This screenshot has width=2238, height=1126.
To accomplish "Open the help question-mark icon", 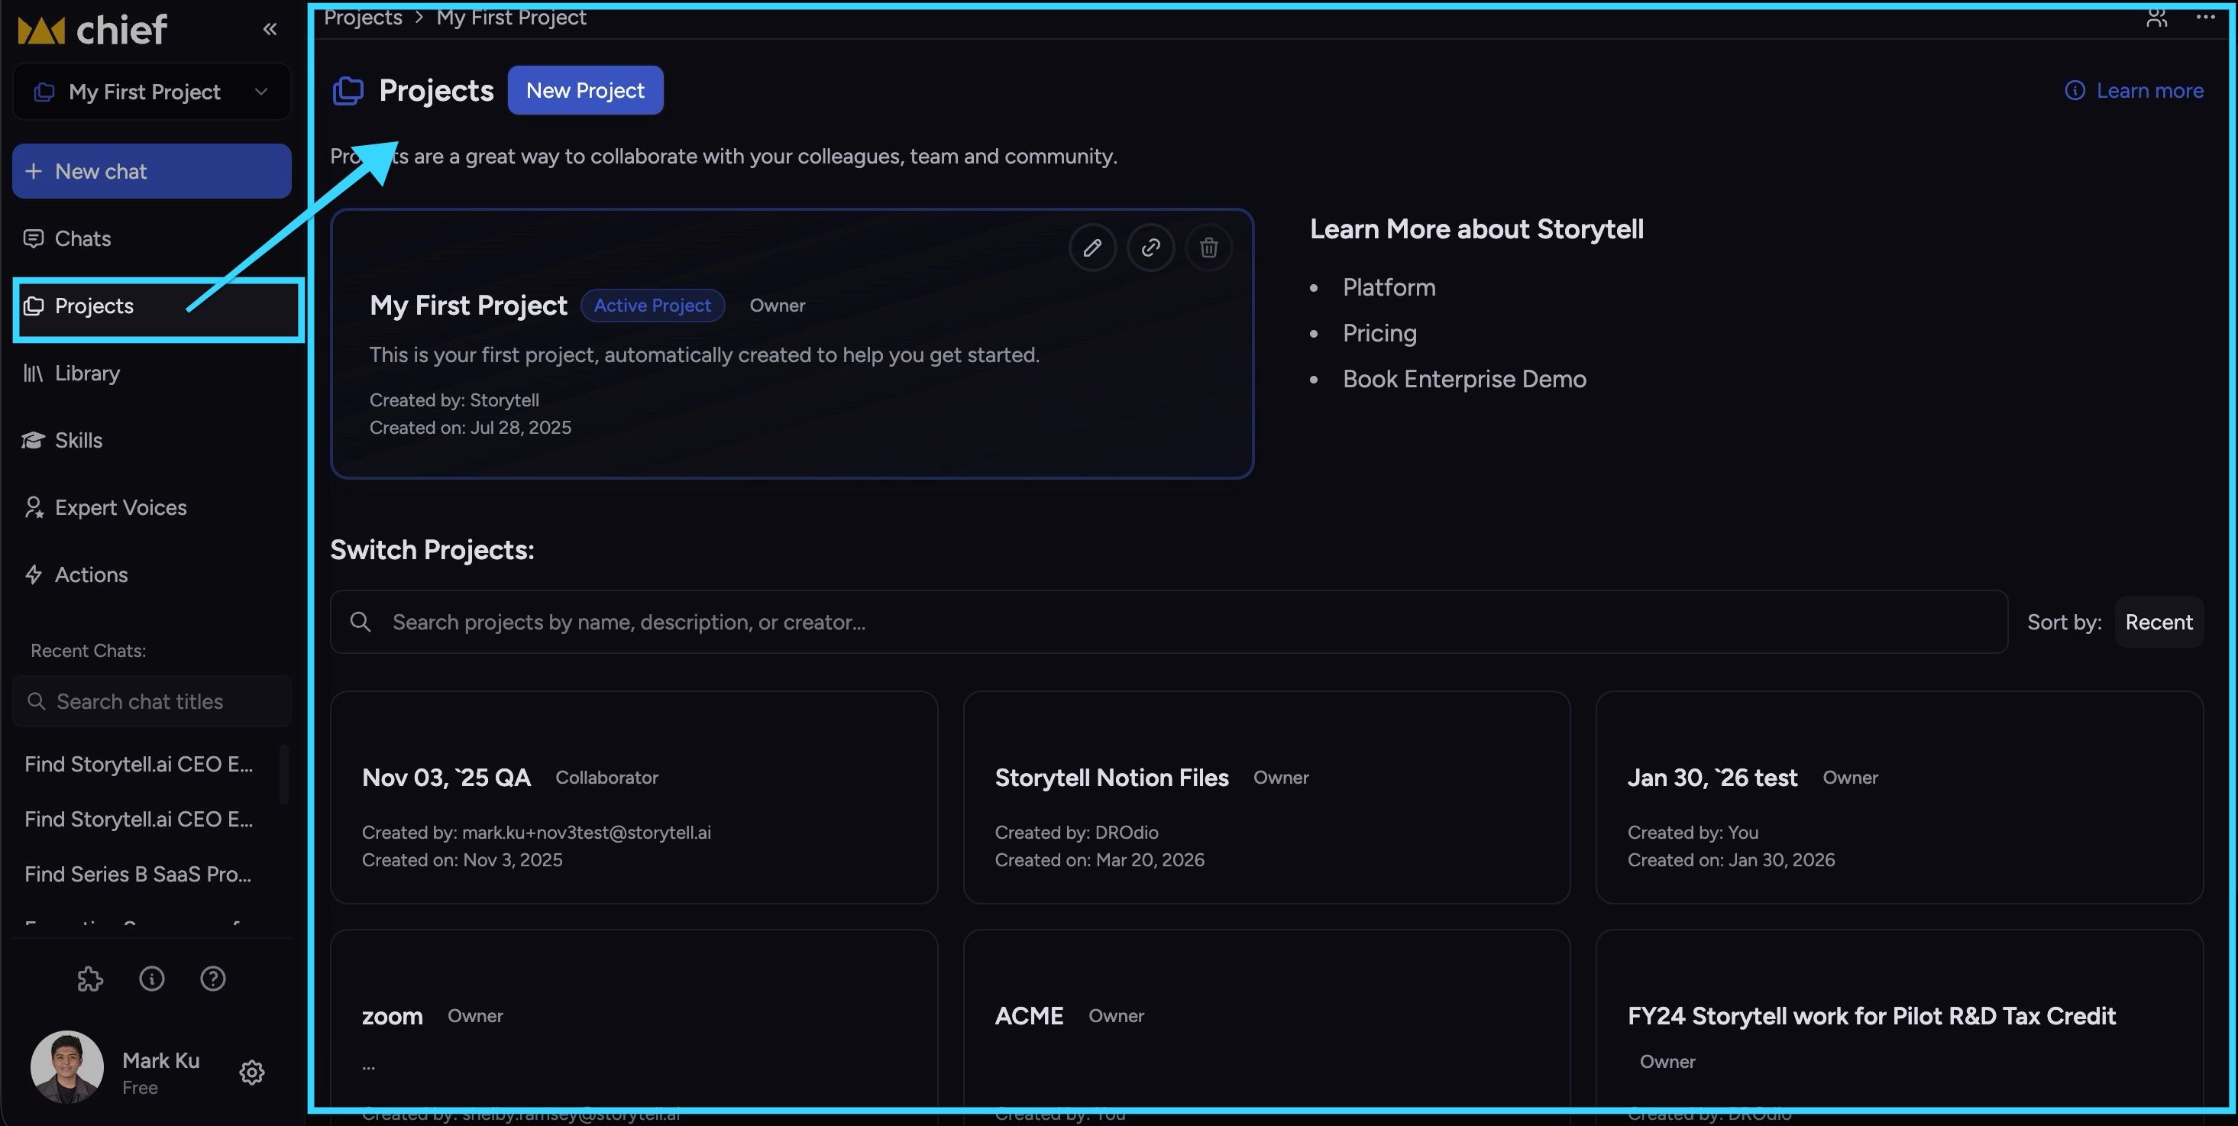I will 213,979.
